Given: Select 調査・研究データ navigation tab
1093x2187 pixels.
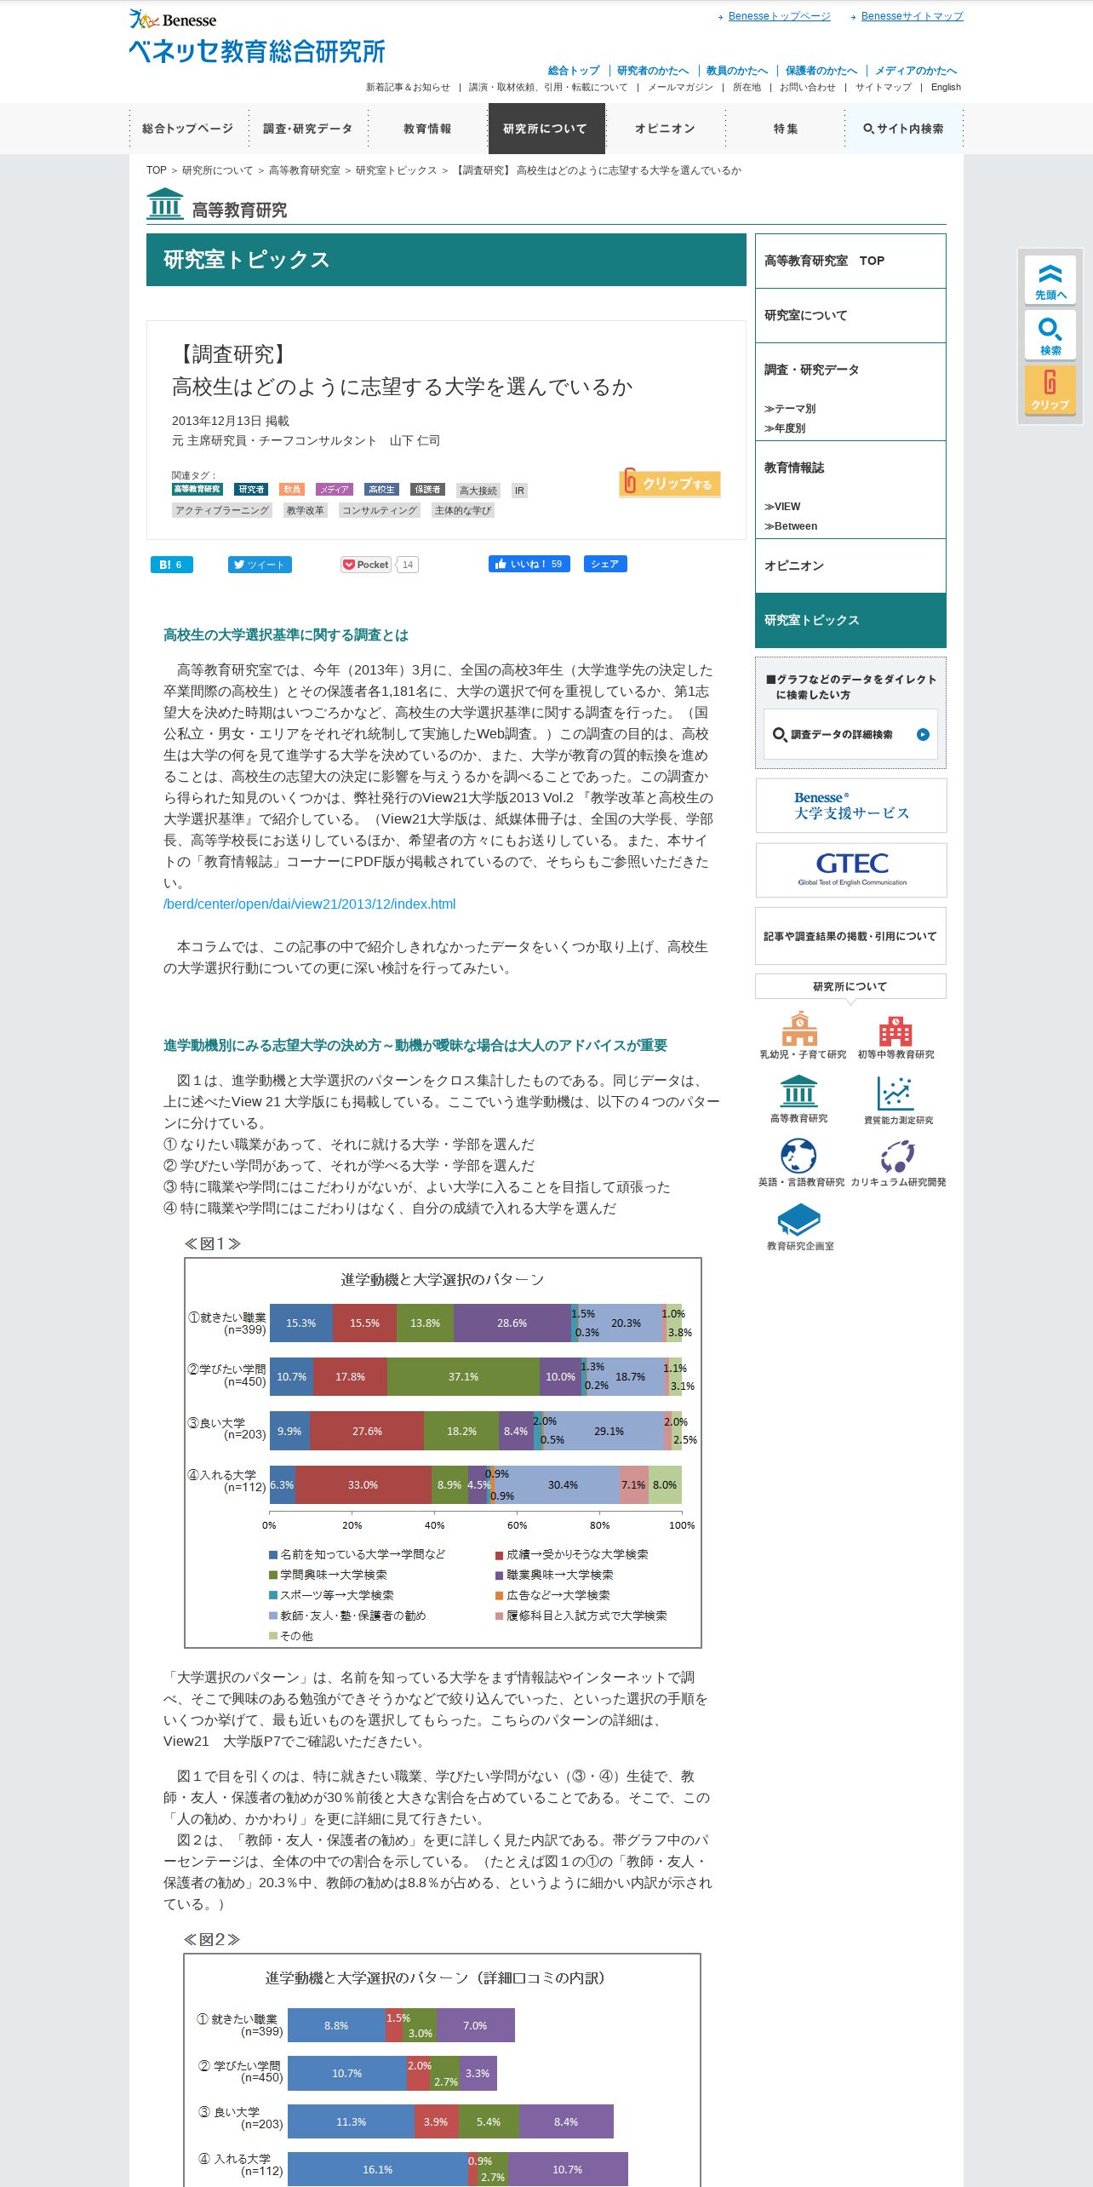Looking at the screenshot, I should (x=307, y=129).
